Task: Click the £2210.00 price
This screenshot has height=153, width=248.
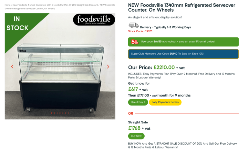Action: point(164,67)
